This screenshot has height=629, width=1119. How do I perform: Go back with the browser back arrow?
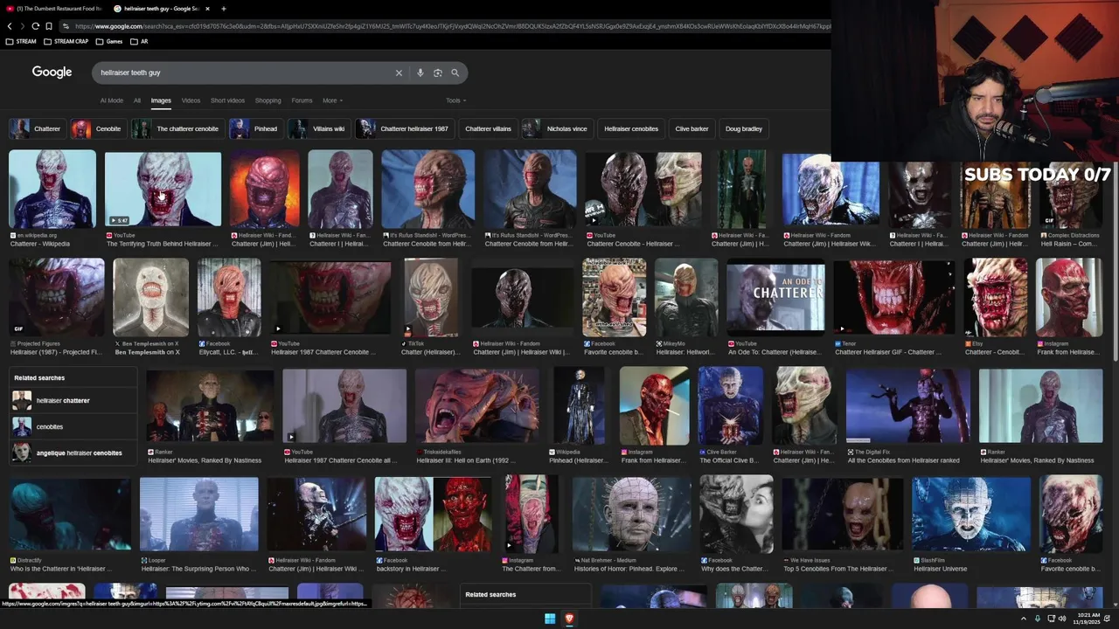pyautogui.click(x=10, y=26)
